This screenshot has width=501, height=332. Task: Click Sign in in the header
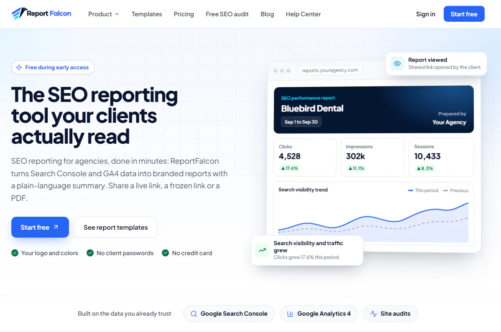[x=426, y=14]
